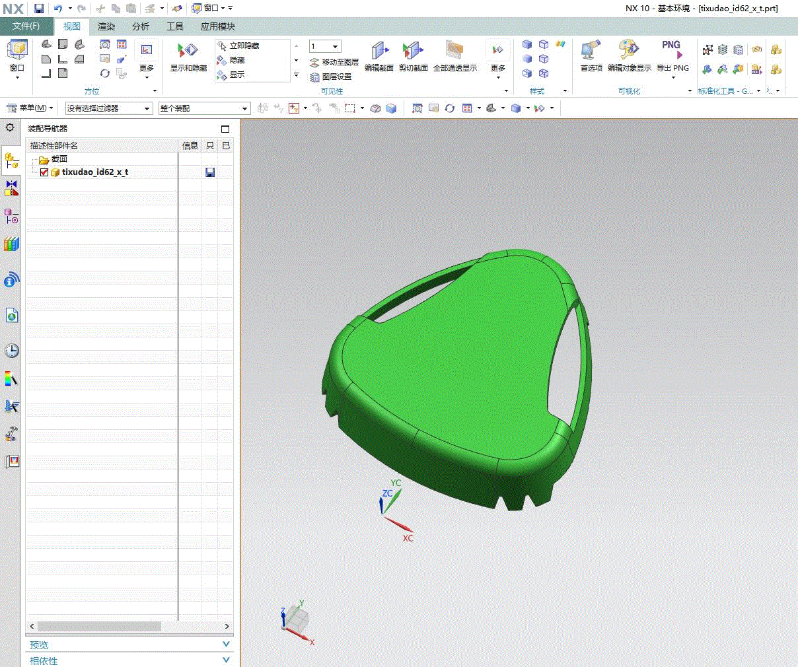Expand the More (更多) orientation dropdown
This screenshot has height=667, width=798.
click(x=147, y=61)
